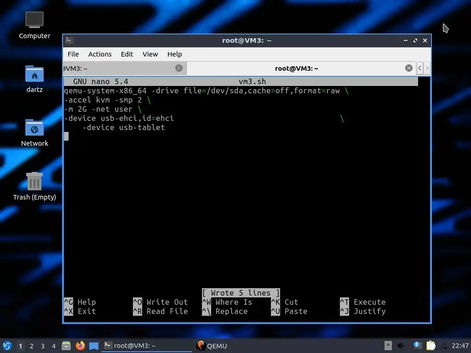Open the File menu
Image resolution: width=471 pixels, height=353 pixels.
73,54
